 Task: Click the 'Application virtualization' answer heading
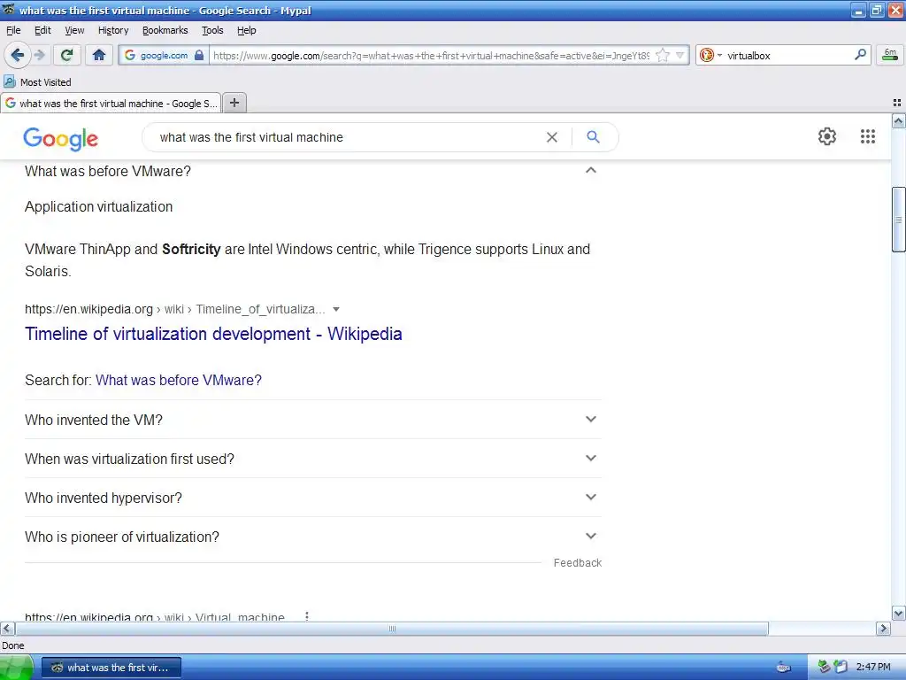pos(99,206)
